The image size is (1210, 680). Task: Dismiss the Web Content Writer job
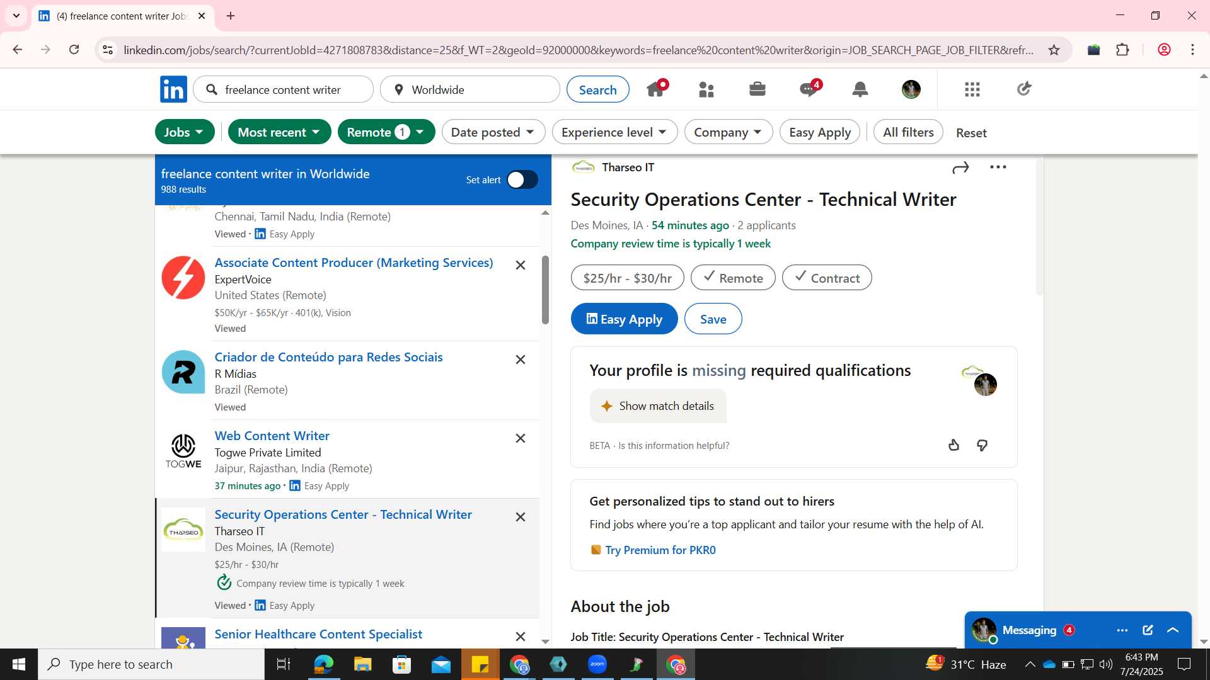[x=521, y=438]
